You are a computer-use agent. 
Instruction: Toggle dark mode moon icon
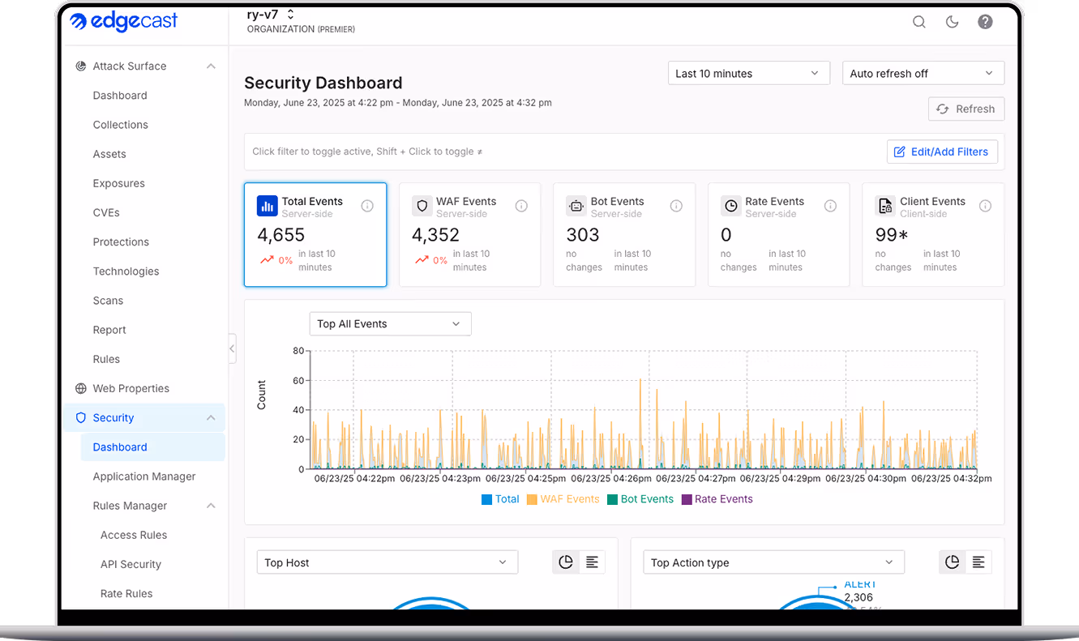(x=953, y=22)
